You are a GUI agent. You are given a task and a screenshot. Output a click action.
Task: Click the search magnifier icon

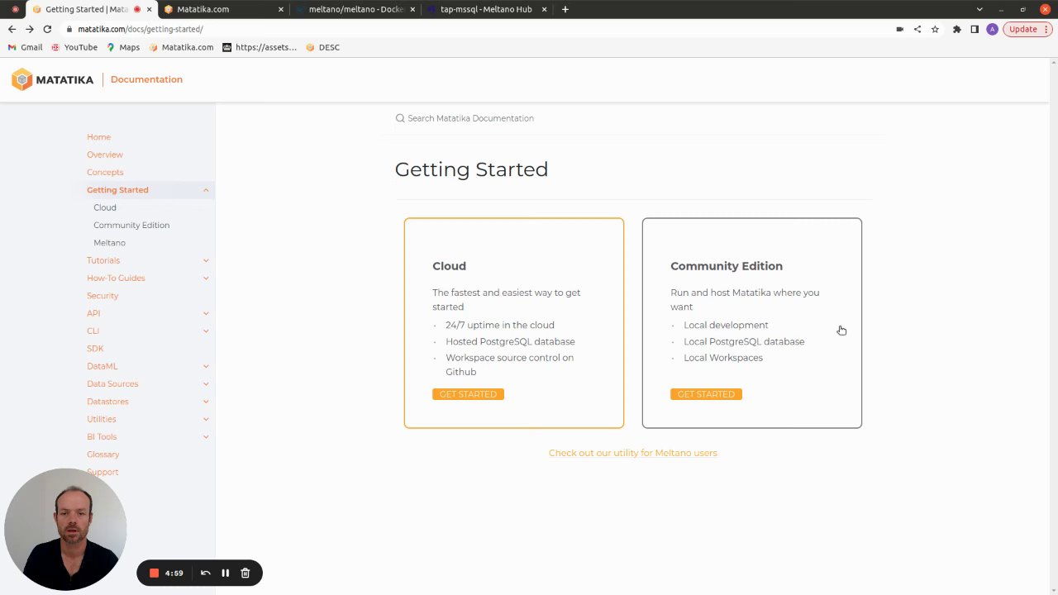(400, 118)
